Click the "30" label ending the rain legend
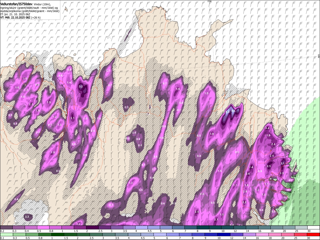This screenshot has width=320, height=240. tap(308, 238)
